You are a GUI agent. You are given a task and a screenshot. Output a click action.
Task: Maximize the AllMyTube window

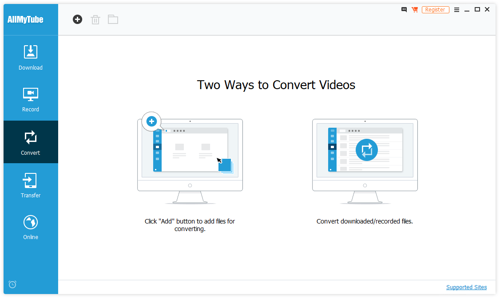pos(477,10)
